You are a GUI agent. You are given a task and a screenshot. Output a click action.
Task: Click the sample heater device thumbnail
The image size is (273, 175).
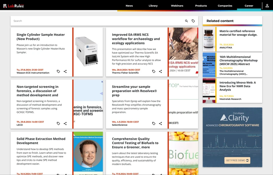88,52
